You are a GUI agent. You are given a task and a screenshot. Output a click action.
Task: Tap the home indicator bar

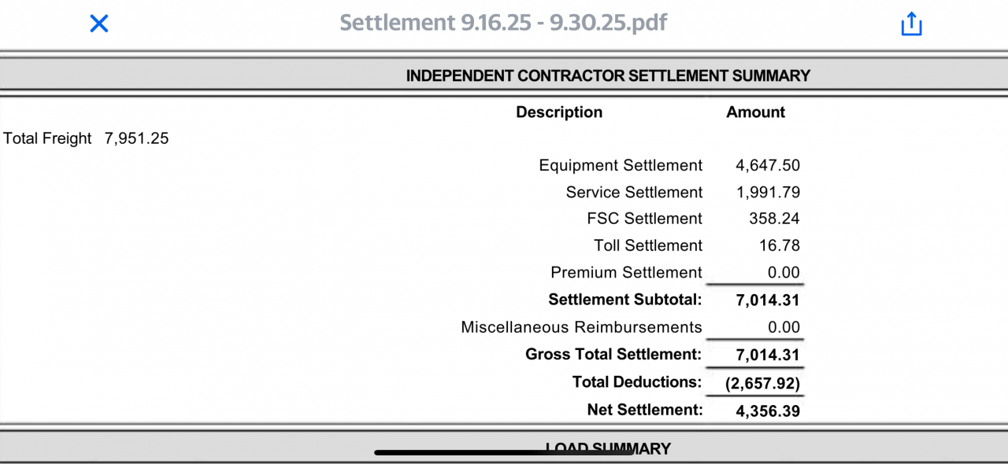pyautogui.click(x=504, y=452)
